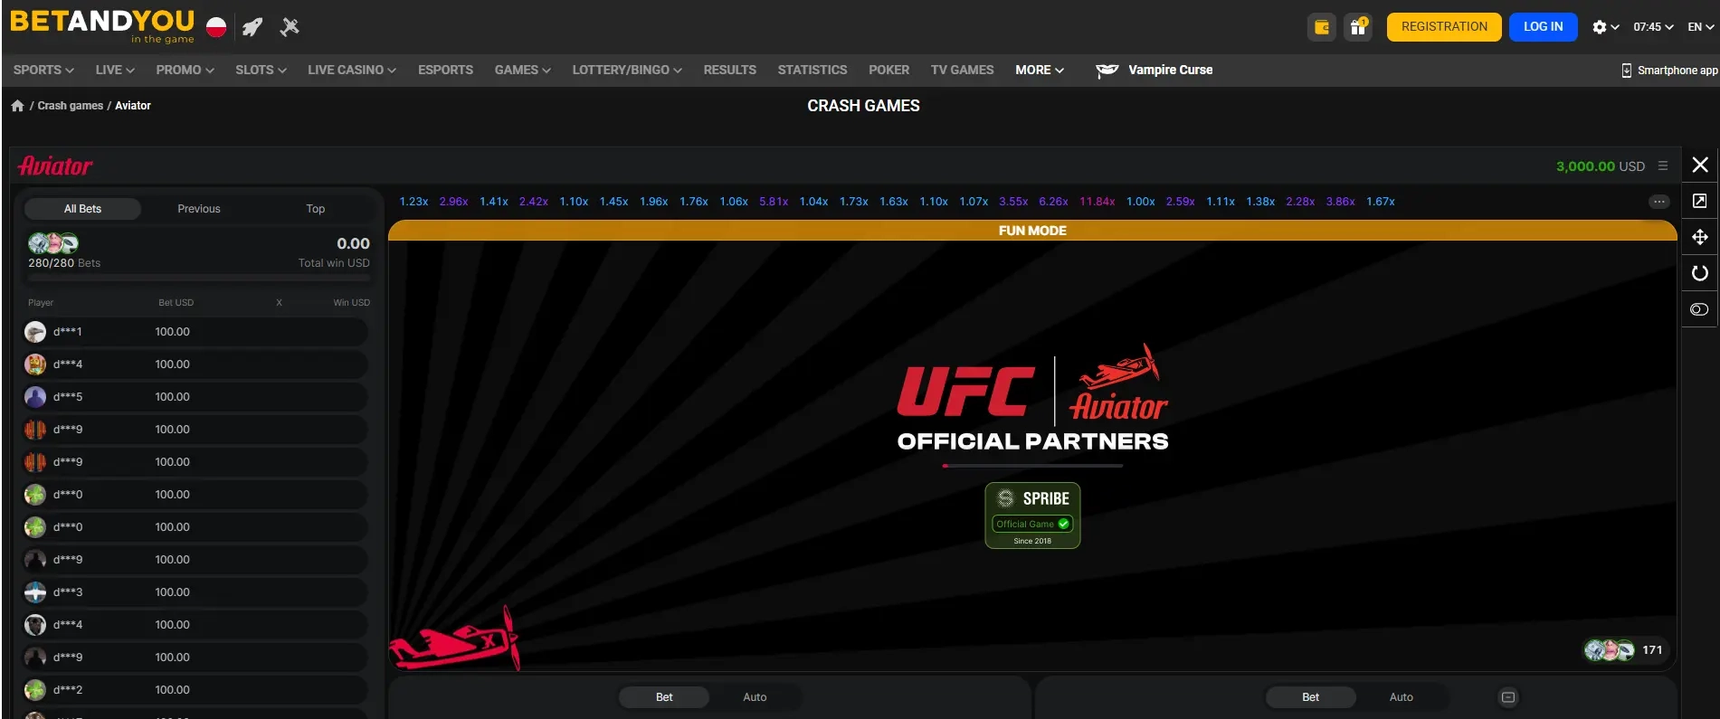1720x719 pixels.
Task: Open the Aviator hamburger menu
Action: pyautogui.click(x=1663, y=166)
